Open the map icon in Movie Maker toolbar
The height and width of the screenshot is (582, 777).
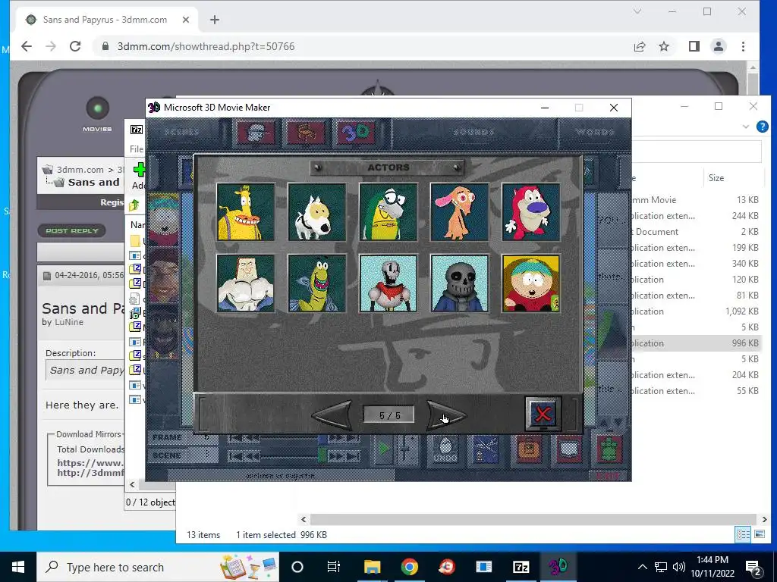tap(568, 449)
